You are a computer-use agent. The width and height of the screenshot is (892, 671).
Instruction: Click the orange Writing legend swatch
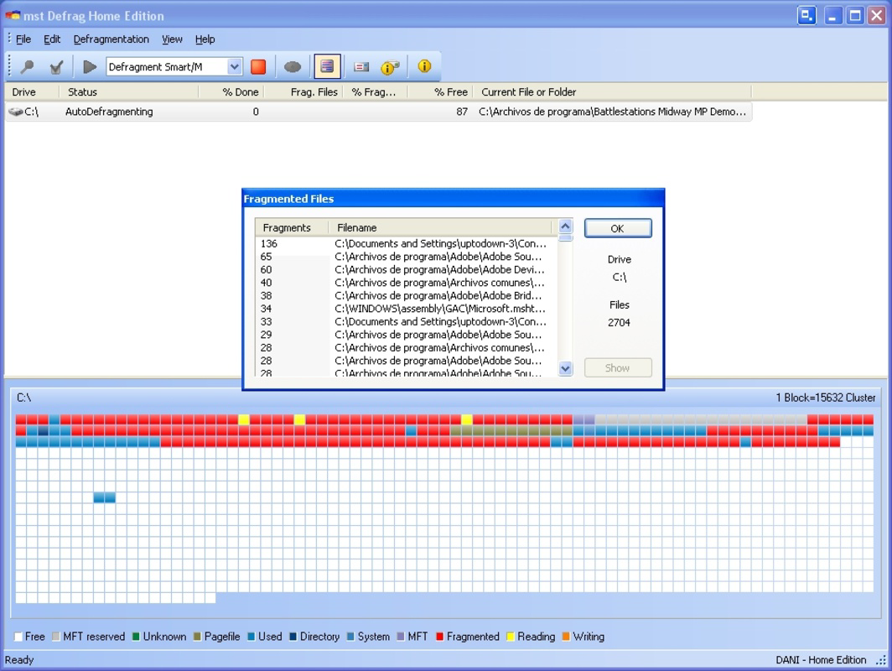[566, 637]
